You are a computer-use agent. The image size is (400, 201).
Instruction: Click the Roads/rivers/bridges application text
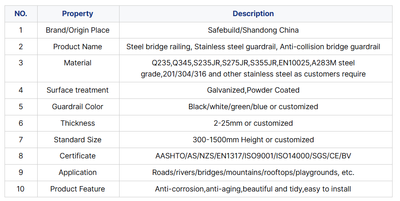tap(253, 172)
